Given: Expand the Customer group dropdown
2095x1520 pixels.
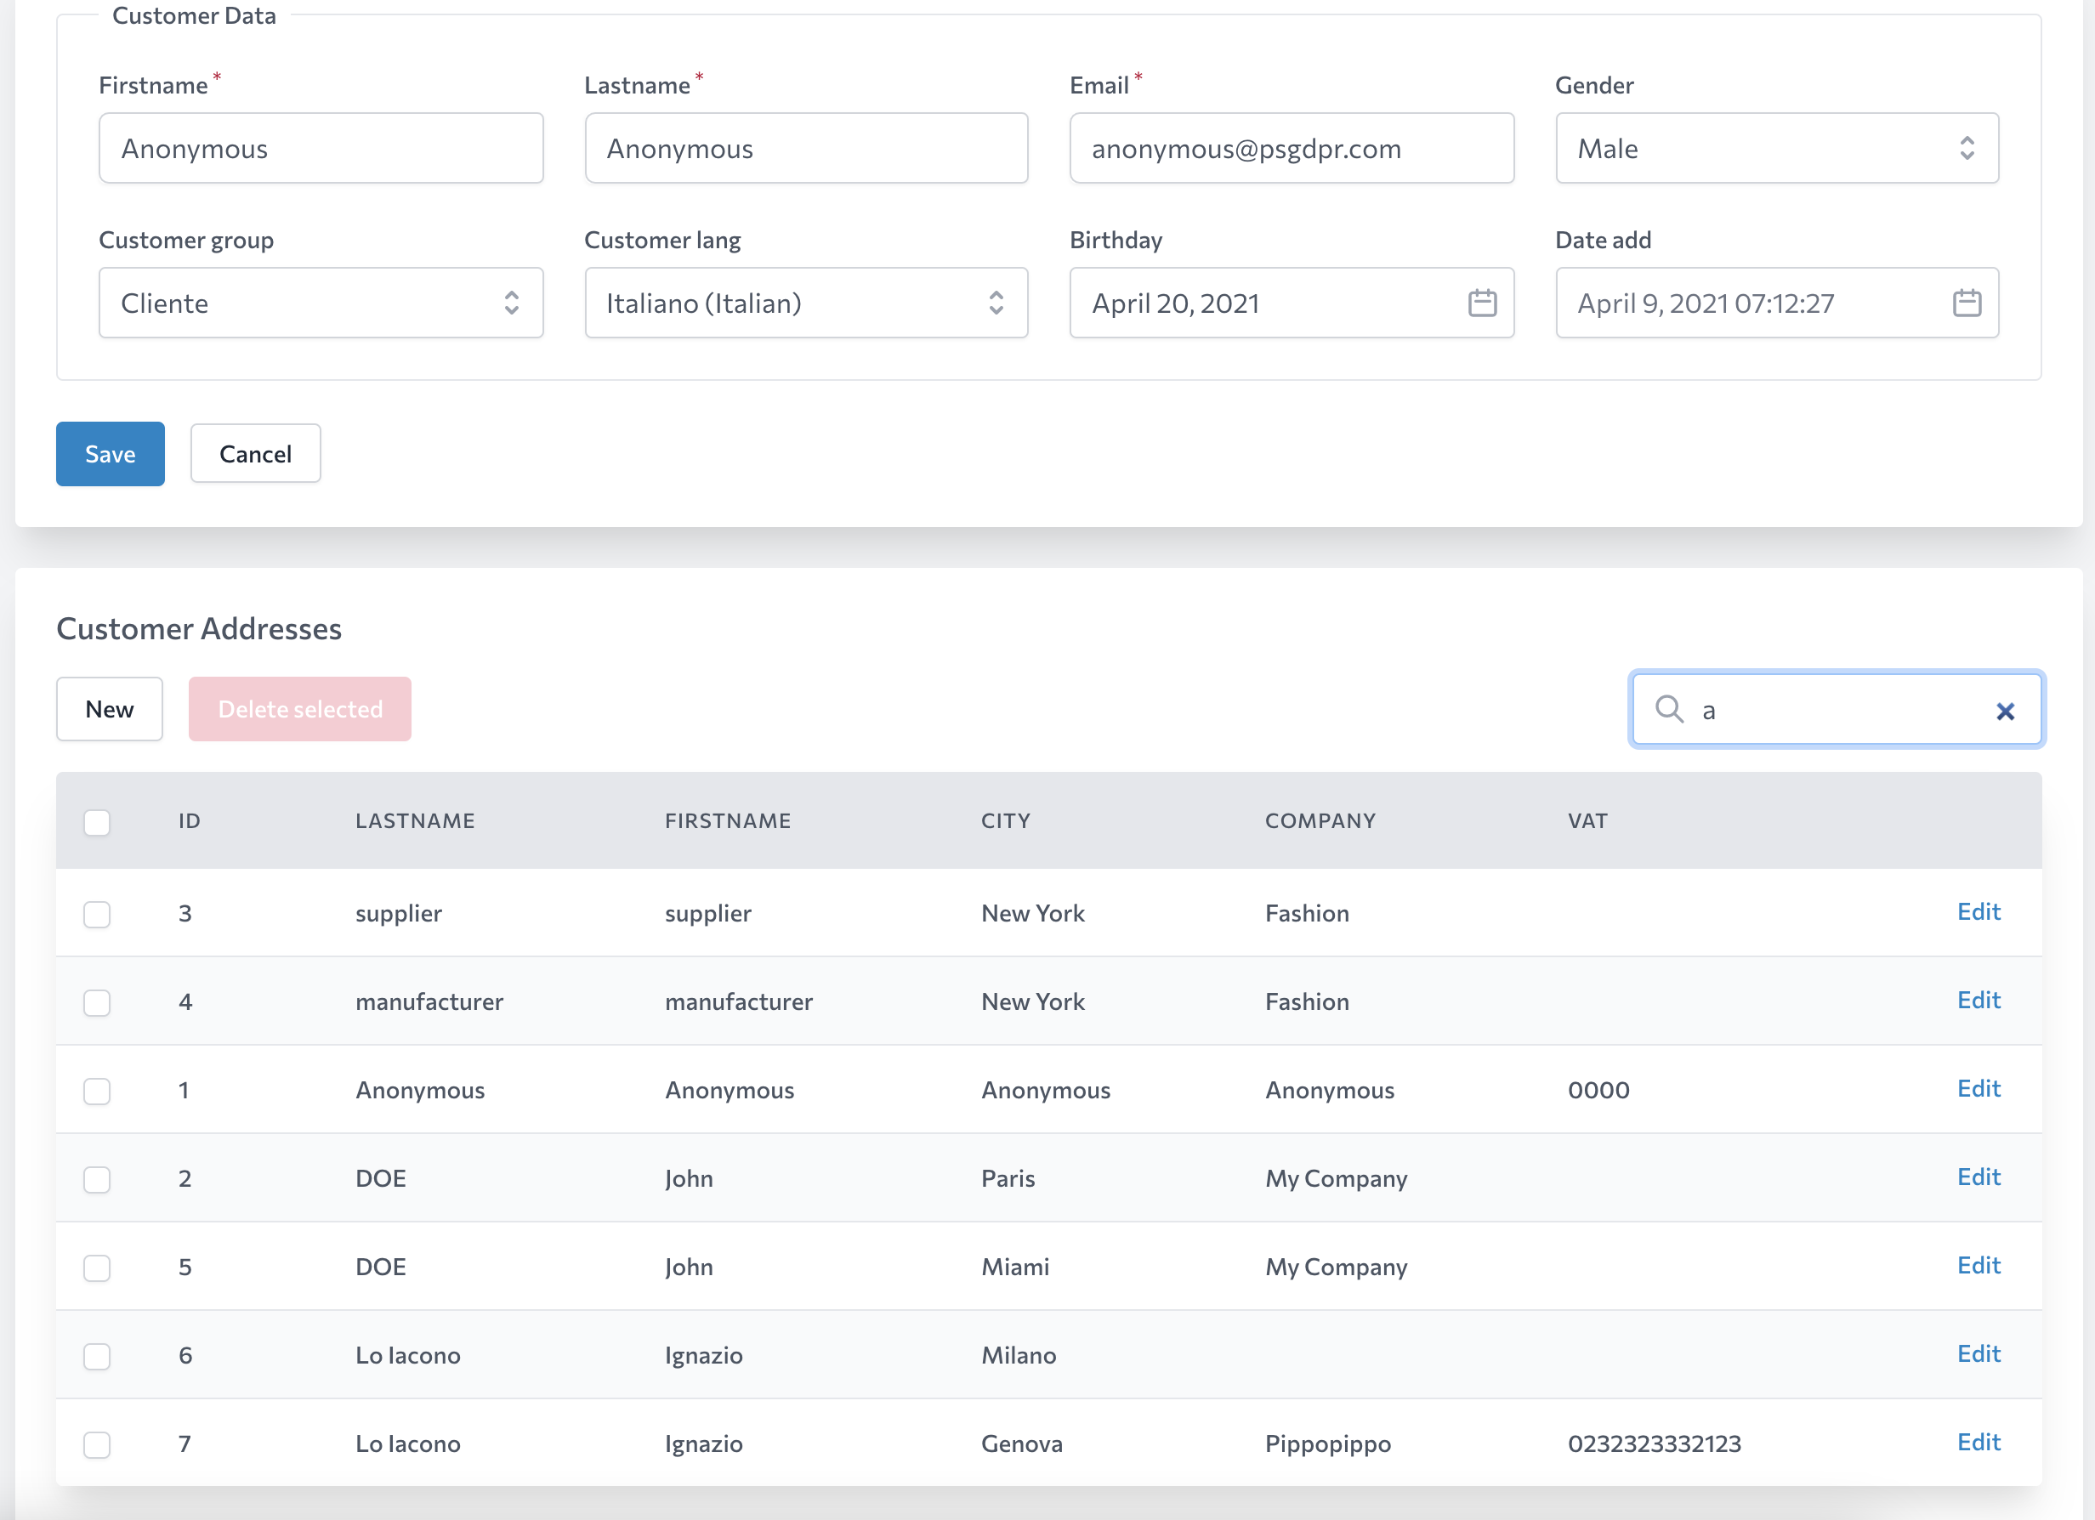Looking at the screenshot, I should tap(321, 303).
